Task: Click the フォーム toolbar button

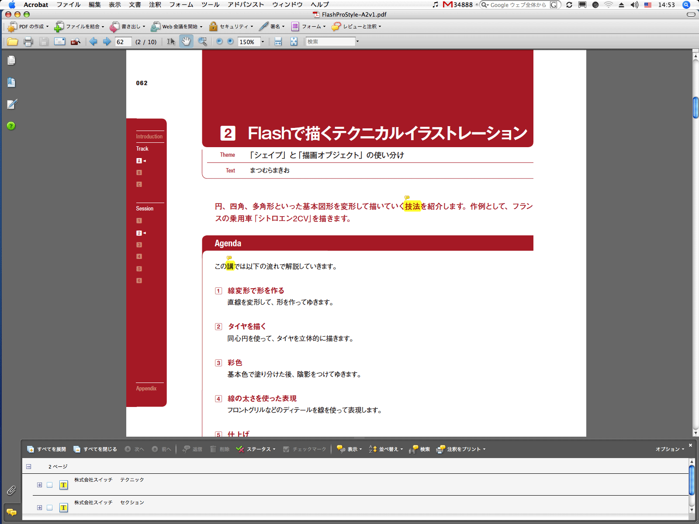Action: (308, 27)
